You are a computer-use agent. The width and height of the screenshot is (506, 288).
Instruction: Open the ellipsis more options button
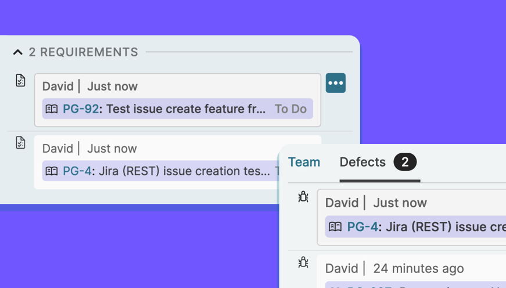(x=336, y=83)
